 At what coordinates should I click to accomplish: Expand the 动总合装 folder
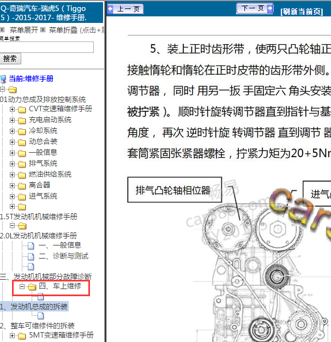pos(12,142)
